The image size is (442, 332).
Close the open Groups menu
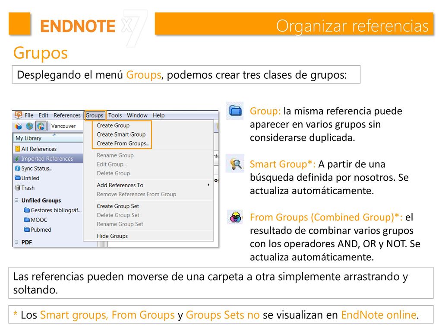pyautogui.click(x=95, y=115)
